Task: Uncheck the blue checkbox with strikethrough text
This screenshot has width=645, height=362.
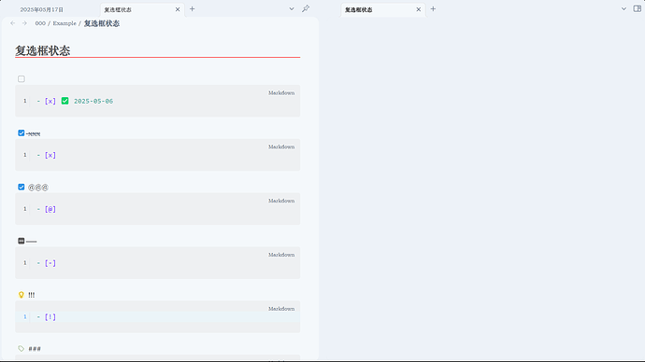Action: click(21, 133)
